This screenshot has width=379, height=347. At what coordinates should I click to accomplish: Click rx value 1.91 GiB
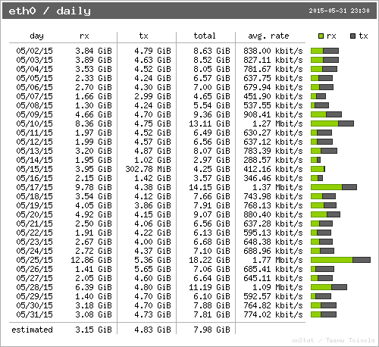[x=93, y=233]
